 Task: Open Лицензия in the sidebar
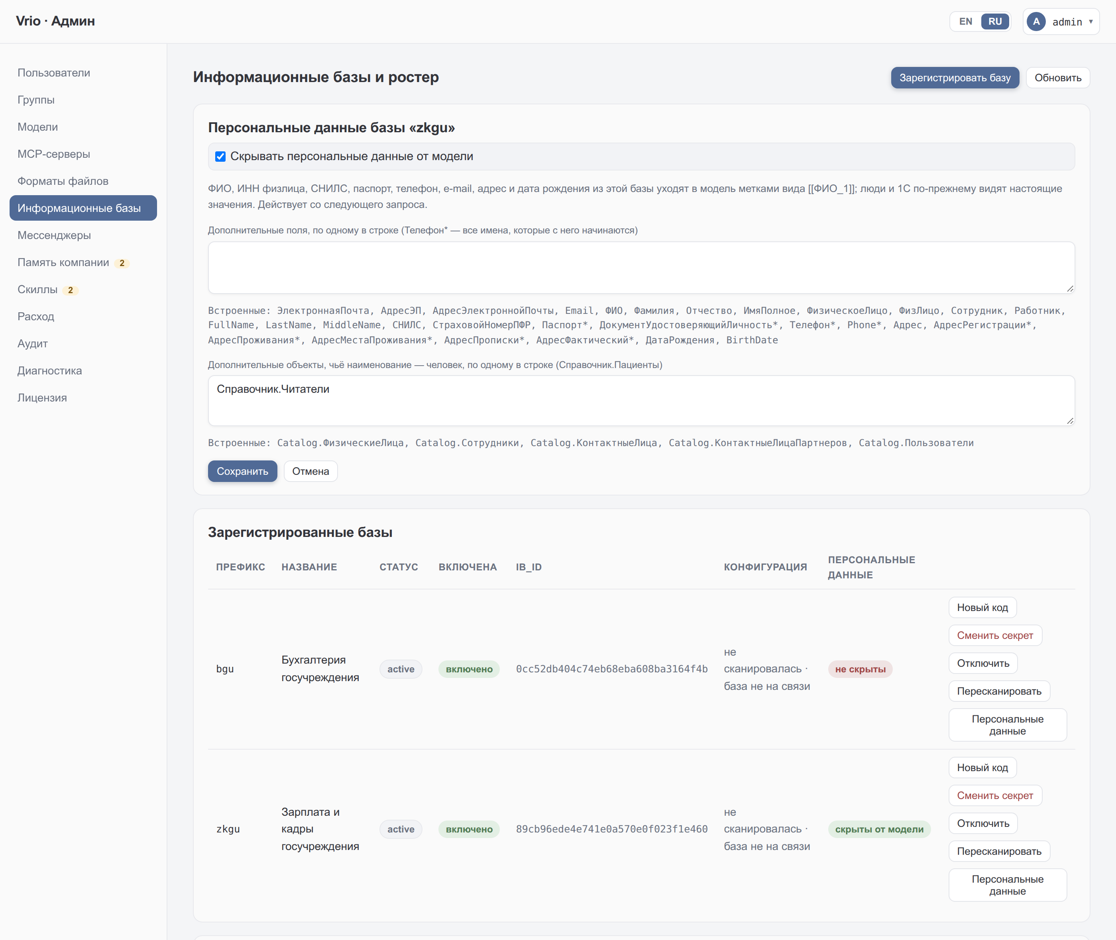(83, 398)
